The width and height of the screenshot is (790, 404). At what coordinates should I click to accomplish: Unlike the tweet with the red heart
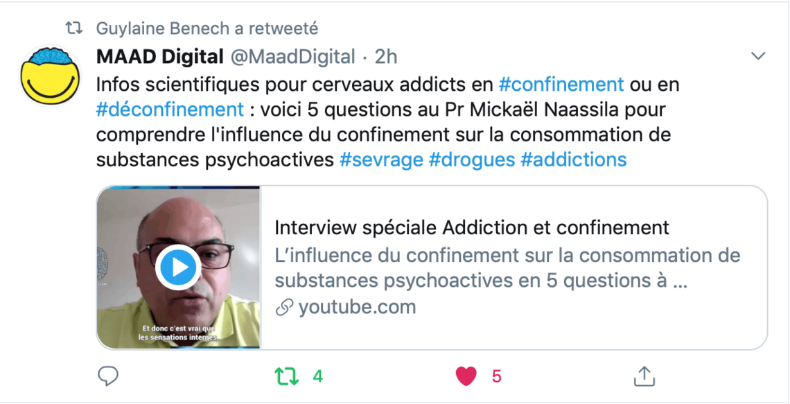pyautogui.click(x=466, y=376)
